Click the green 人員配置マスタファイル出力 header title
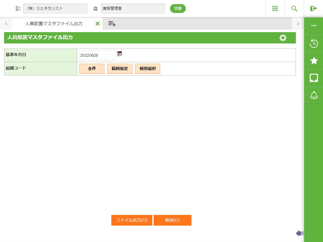The width and height of the screenshot is (323, 242). [40, 37]
